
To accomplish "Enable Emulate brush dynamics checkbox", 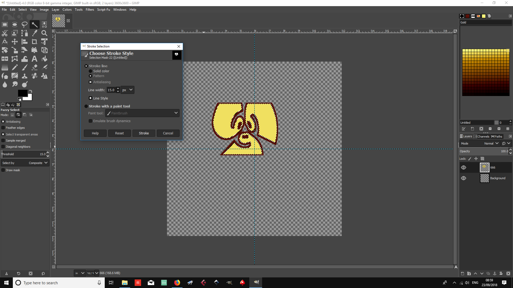I will coord(91,121).
